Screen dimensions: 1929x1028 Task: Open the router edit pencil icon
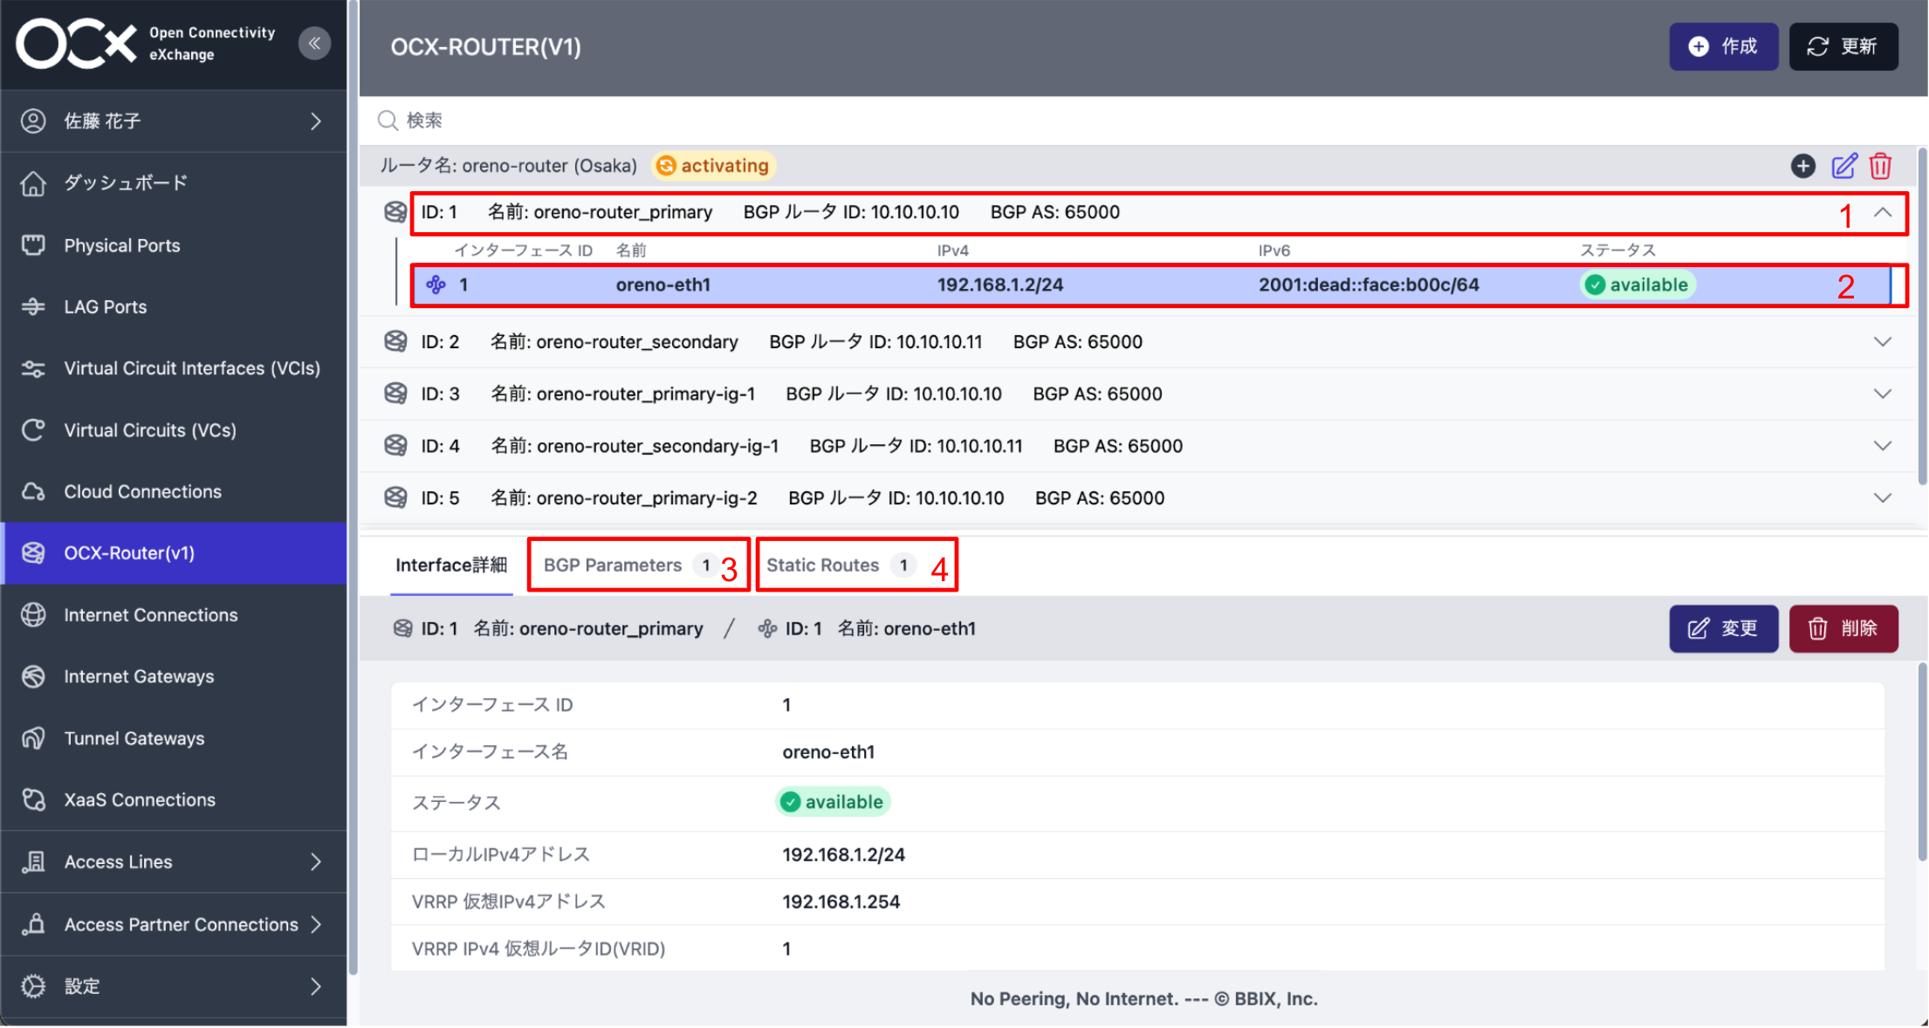tap(1844, 165)
